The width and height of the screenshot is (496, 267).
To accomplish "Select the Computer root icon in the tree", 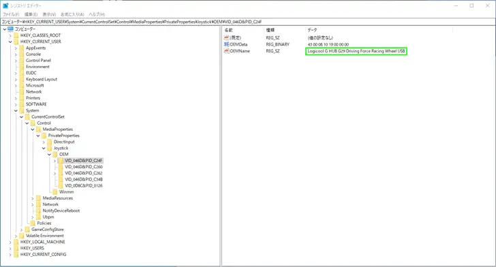I will (10, 29).
